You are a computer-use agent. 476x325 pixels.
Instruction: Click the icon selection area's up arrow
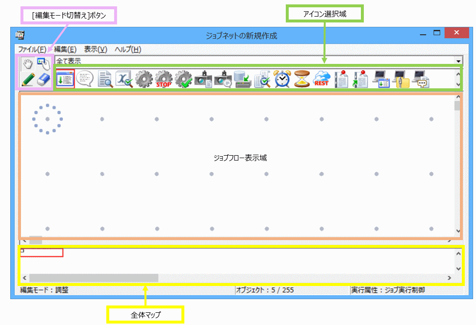tap(458, 74)
